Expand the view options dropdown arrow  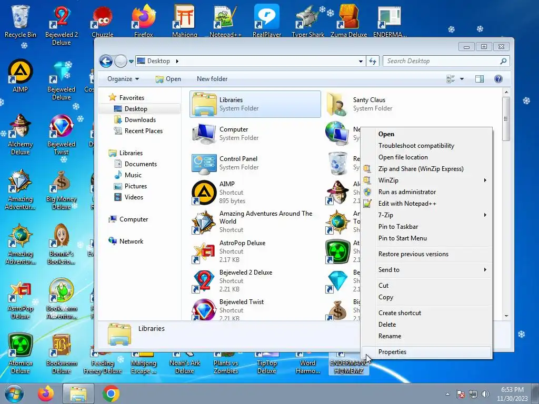[462, 79]
